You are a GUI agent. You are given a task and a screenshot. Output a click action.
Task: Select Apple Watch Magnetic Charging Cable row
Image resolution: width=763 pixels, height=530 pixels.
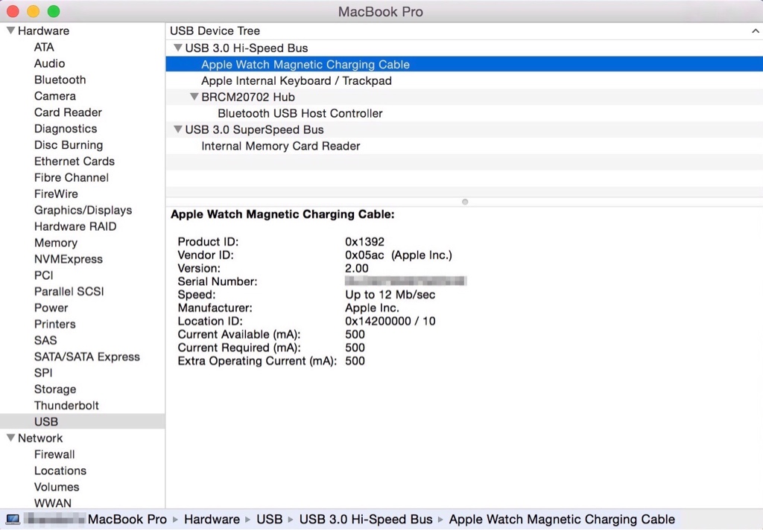tap(464, 64)
